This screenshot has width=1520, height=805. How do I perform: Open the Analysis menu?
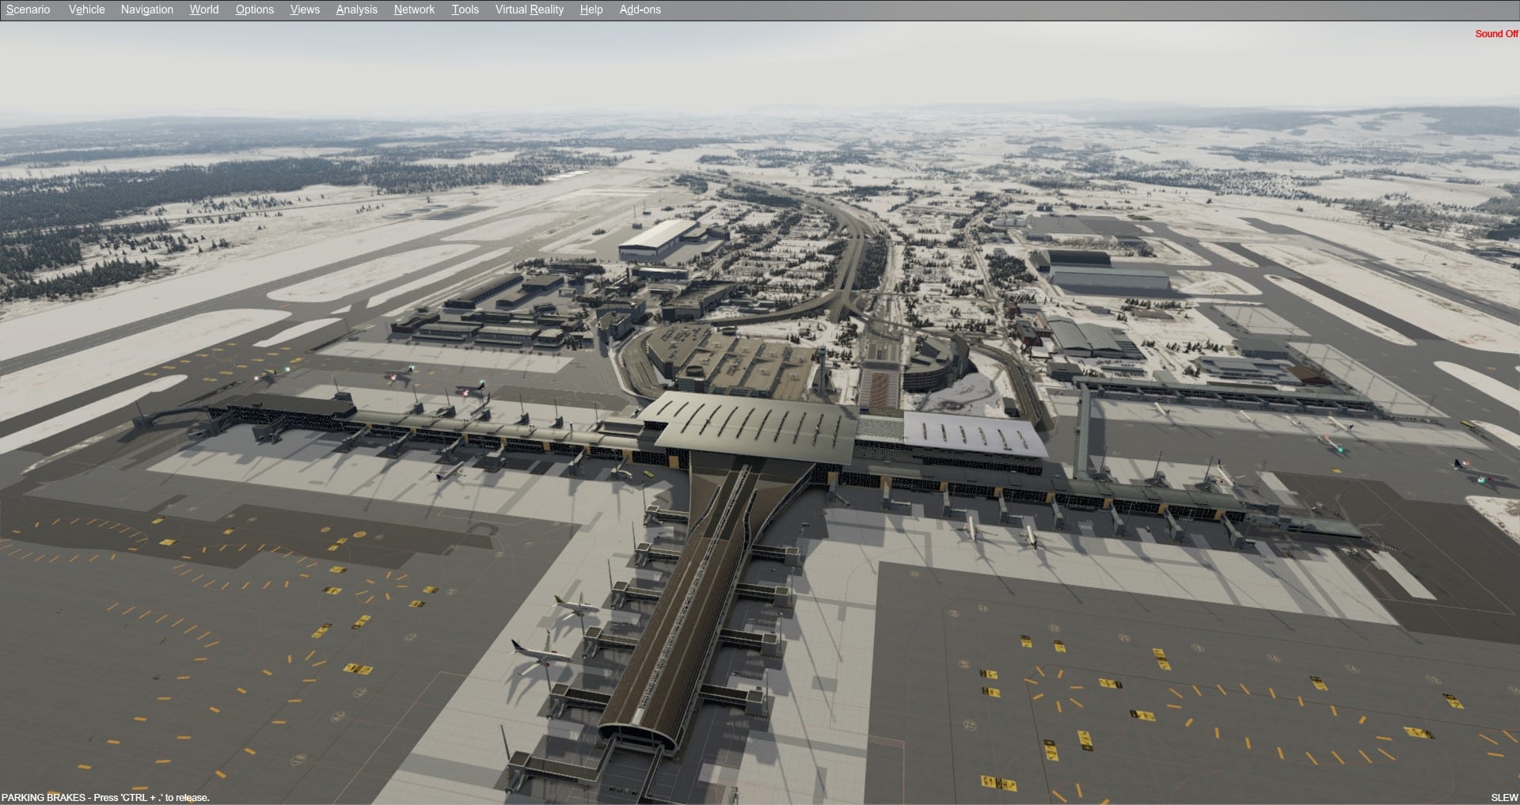[356, 9]
